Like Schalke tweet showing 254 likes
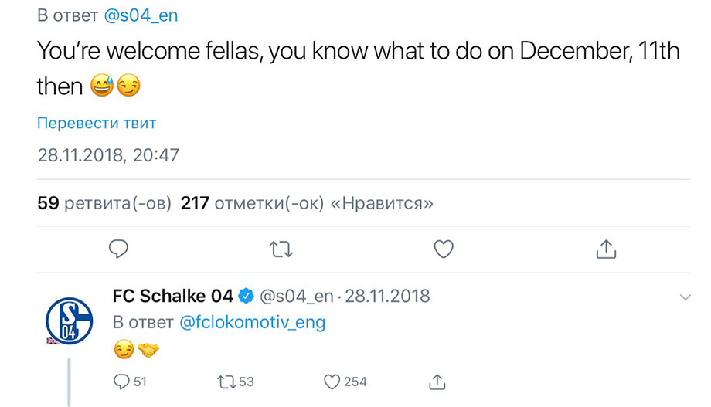This screenshot has height=407, width=711. click(x=345, y=382)
